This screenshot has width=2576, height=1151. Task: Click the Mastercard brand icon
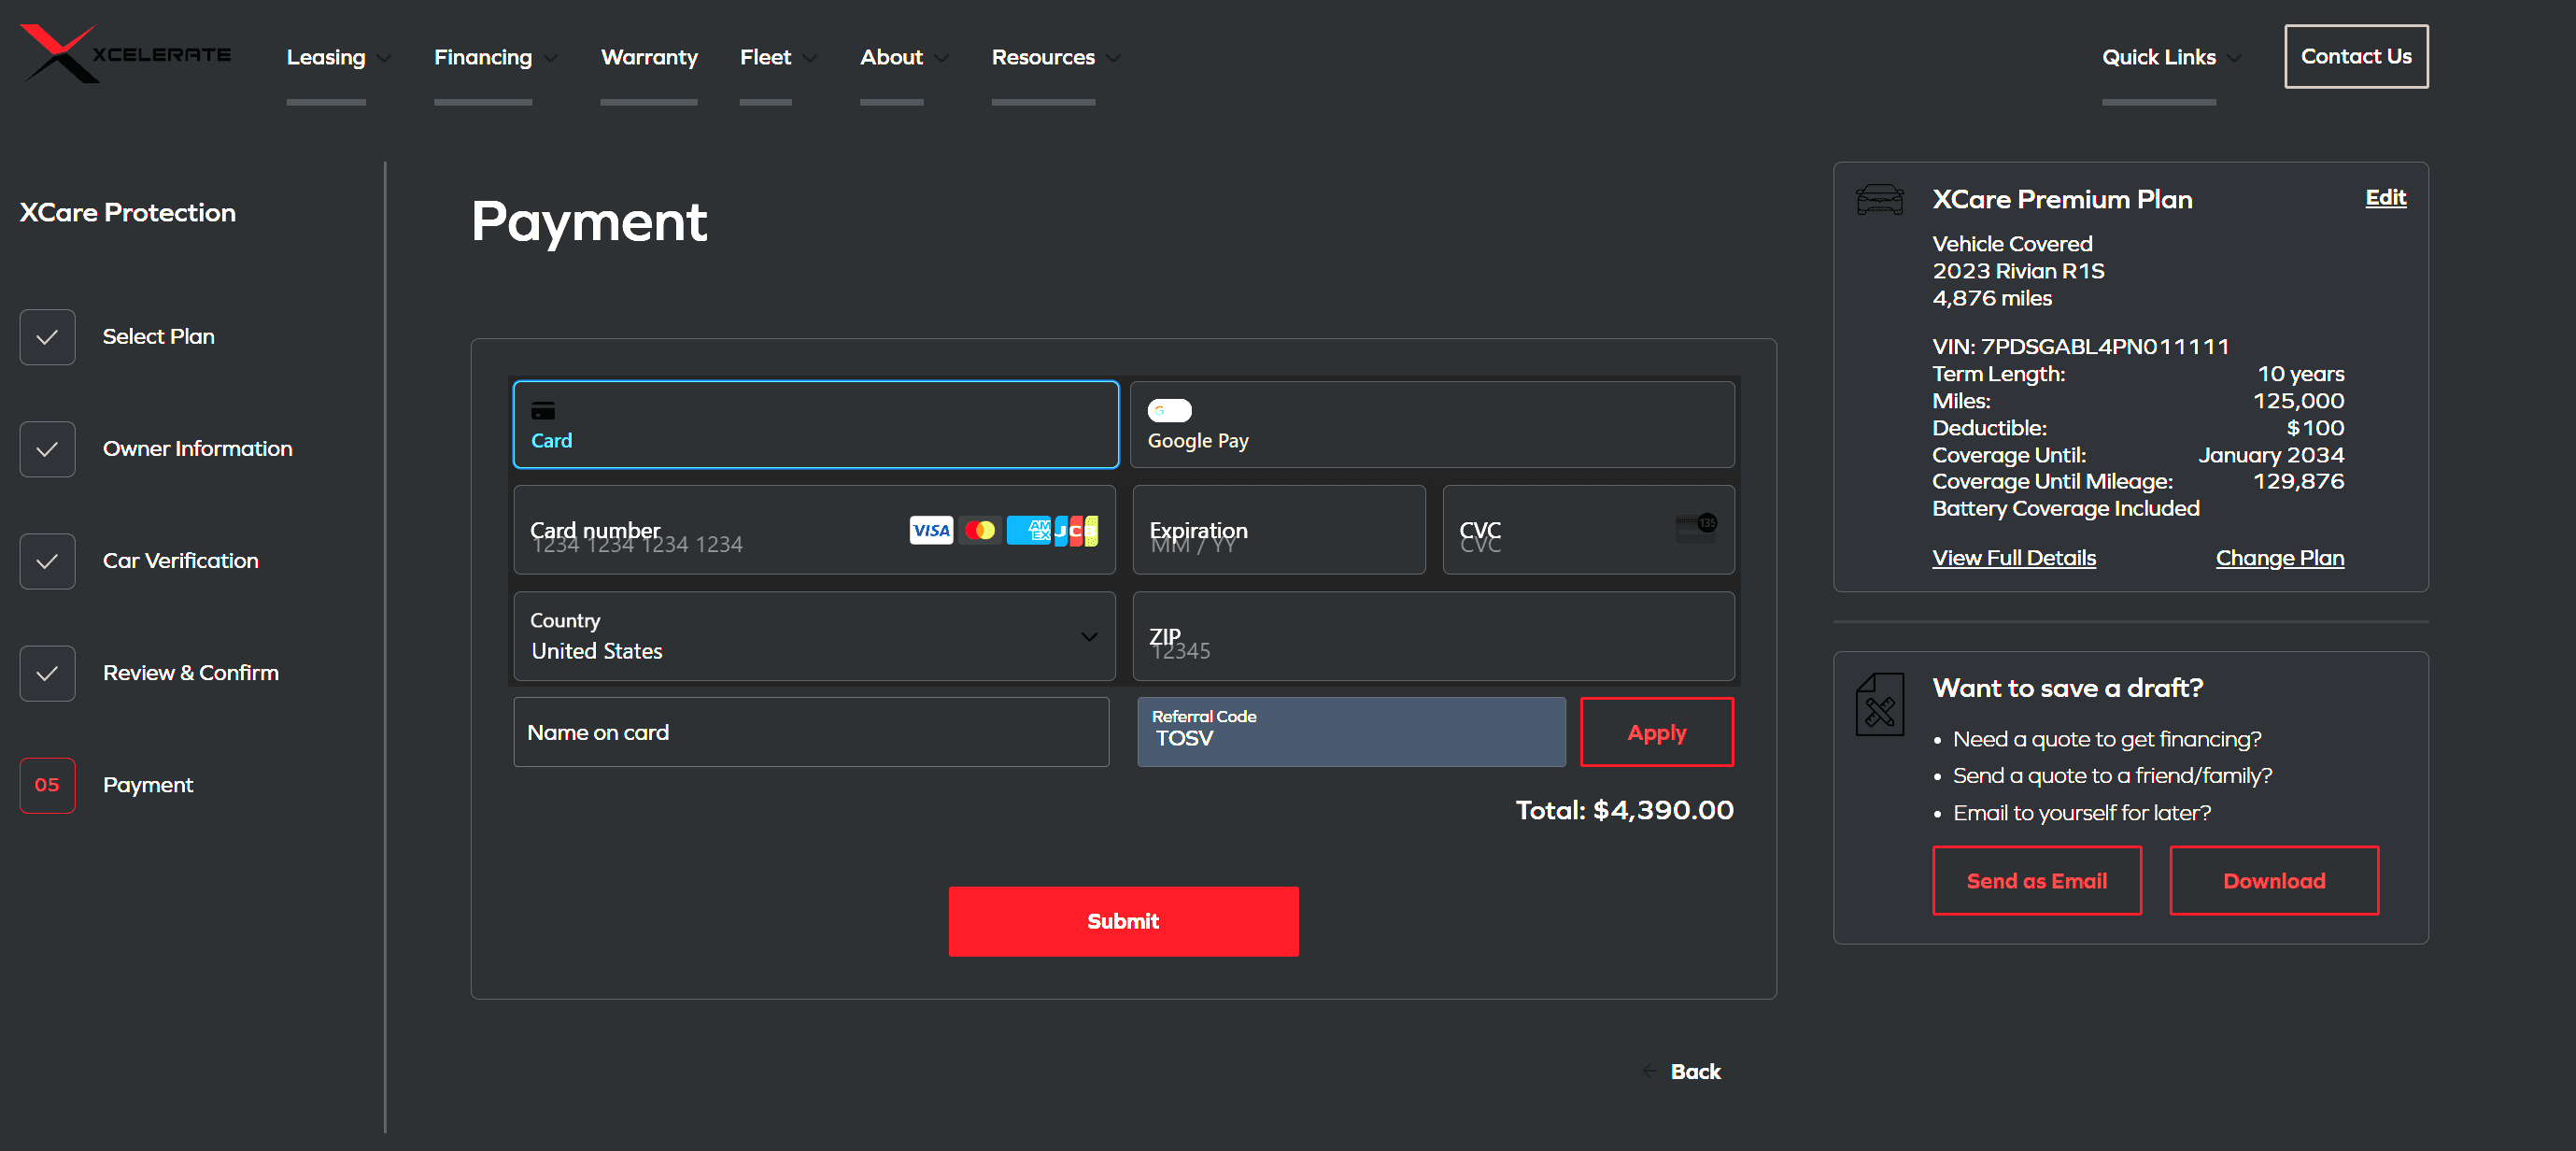pos(980,530)
